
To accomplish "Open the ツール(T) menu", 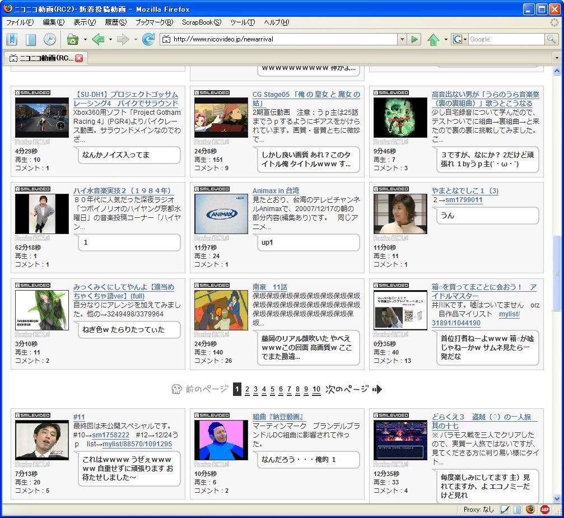I will (x=243, y=22).
